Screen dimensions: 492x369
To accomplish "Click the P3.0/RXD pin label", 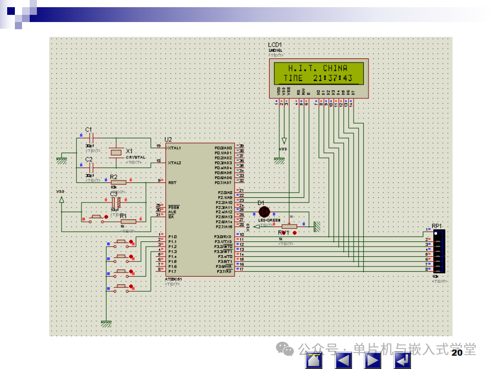I will [223, 237].
